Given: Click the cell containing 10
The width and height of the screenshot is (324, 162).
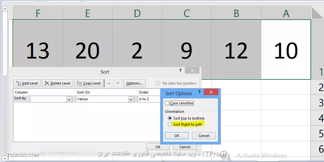Looking at the screenshot, I should pyautogui.click(x=286, y=50).
